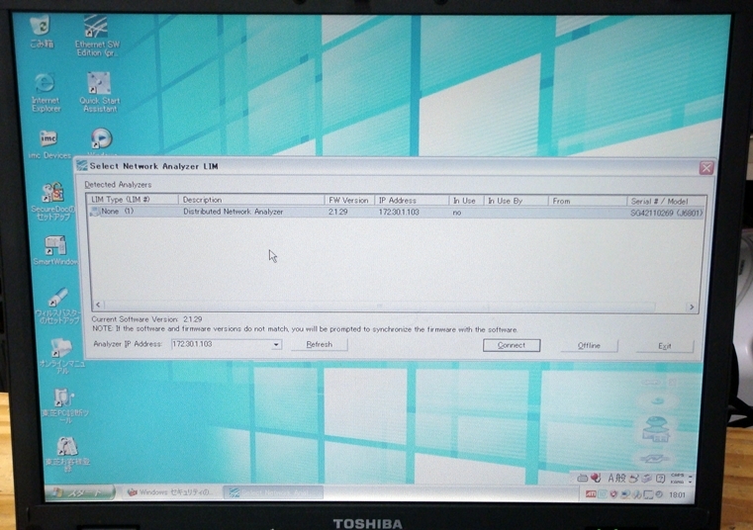This screenshot has width=753, height=530.
Task: Click the Serial # / Model column header
Action: coord(667,201)
